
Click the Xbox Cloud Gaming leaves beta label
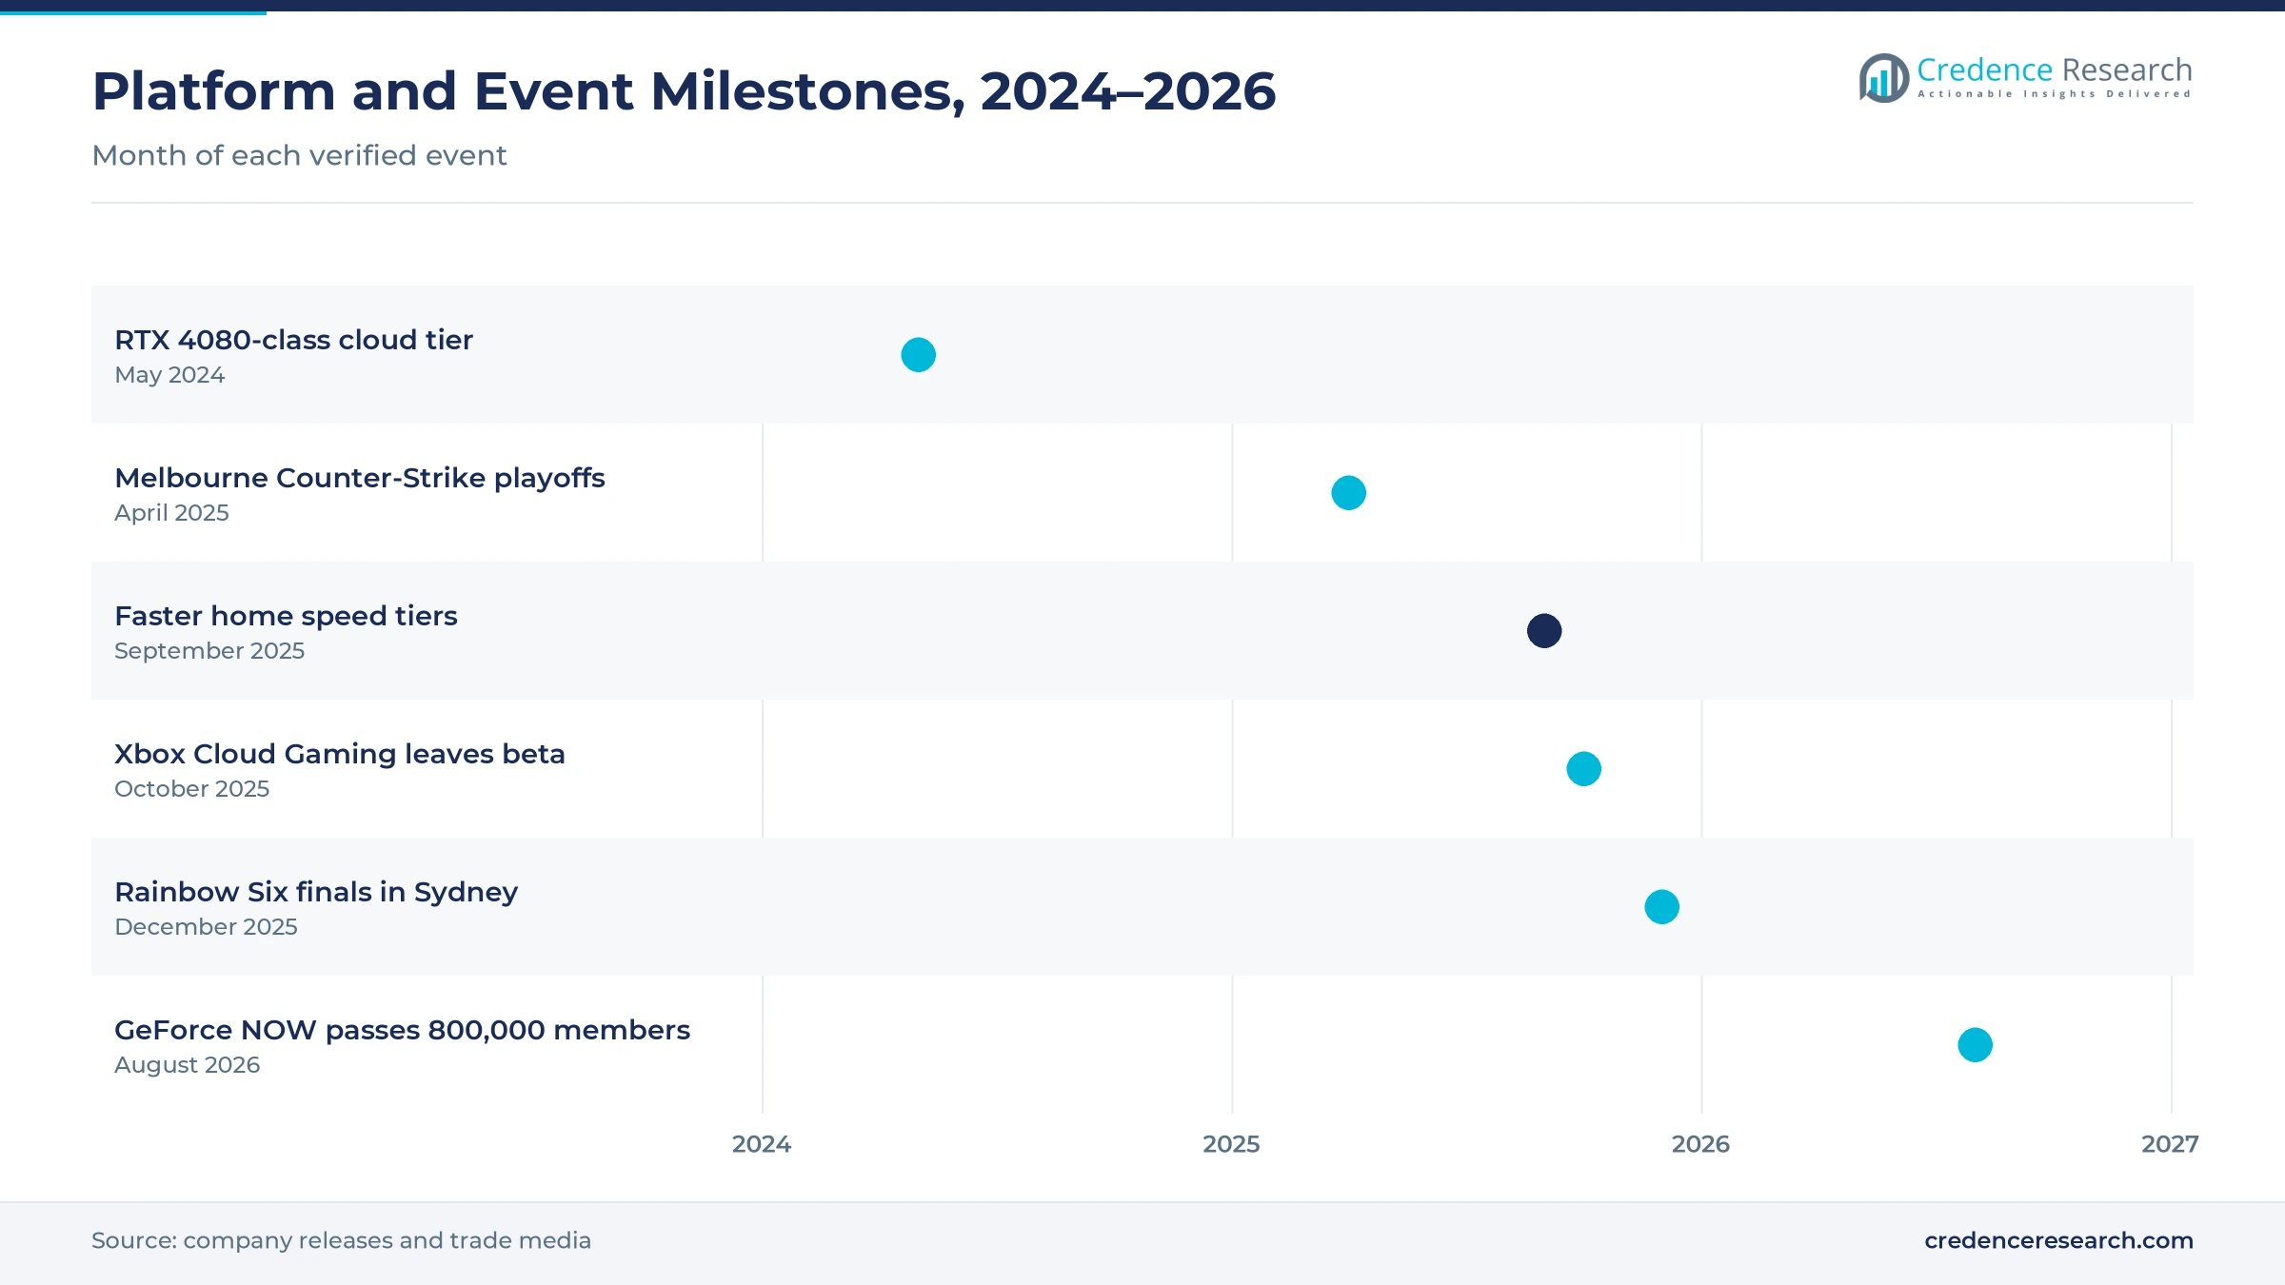[340, 754]
